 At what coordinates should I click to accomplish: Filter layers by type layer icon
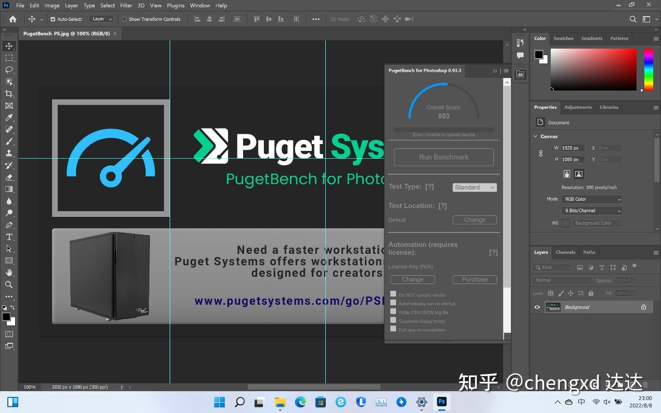602,267
